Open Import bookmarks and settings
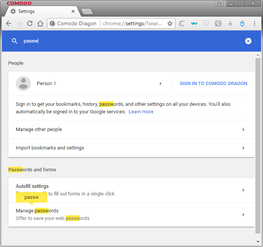The height and width of the screenshot is (247, 263). click(x=131, y=148)
